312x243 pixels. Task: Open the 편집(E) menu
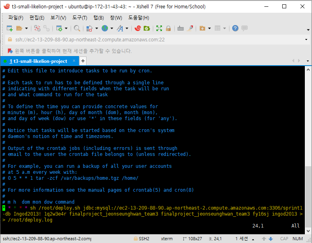tap(37, 18)
